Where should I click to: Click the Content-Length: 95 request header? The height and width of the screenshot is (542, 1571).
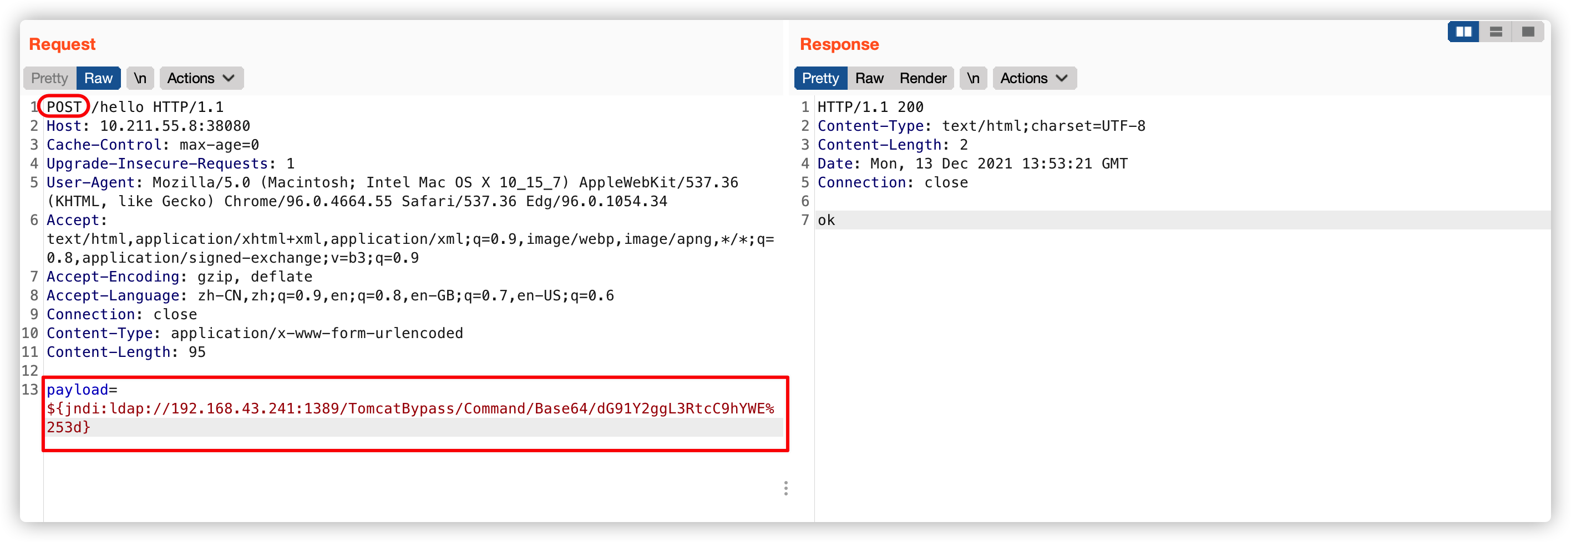coord(126,352)
